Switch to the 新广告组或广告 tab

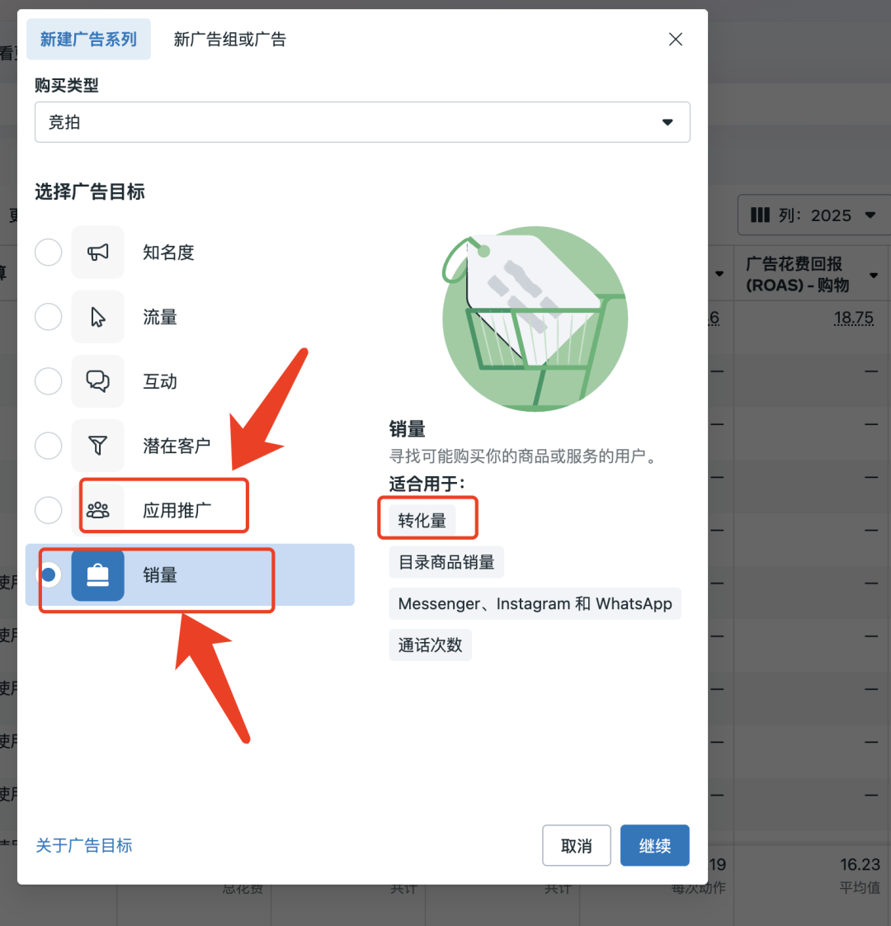pyautogui.click(x=228, y=39)
